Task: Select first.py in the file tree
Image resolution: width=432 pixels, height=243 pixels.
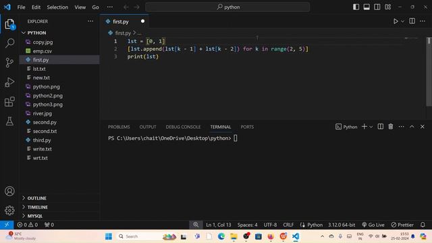Action: pos(59,60)
